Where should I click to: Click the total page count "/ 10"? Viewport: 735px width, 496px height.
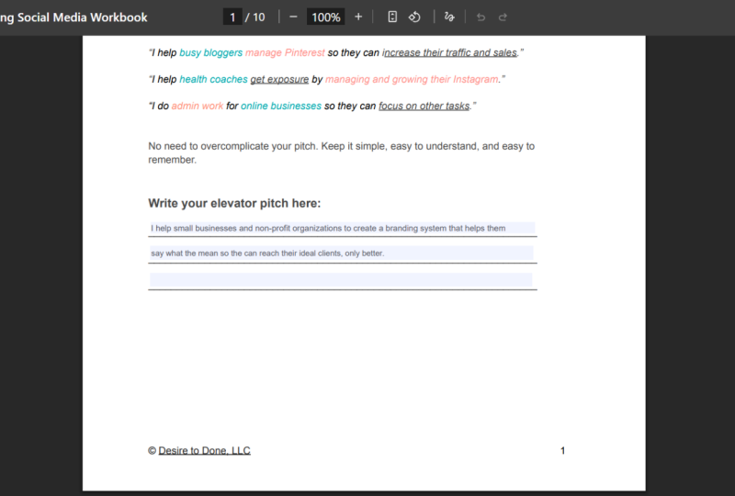(x=255, y=17)
